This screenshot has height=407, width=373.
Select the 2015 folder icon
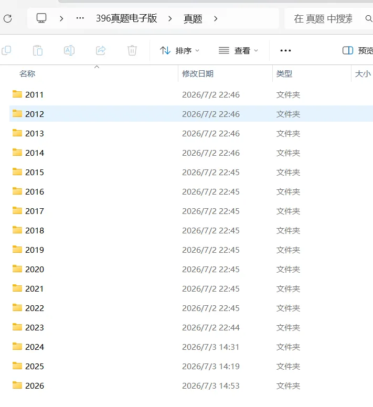pyautogui.click(x=17, y=172)
